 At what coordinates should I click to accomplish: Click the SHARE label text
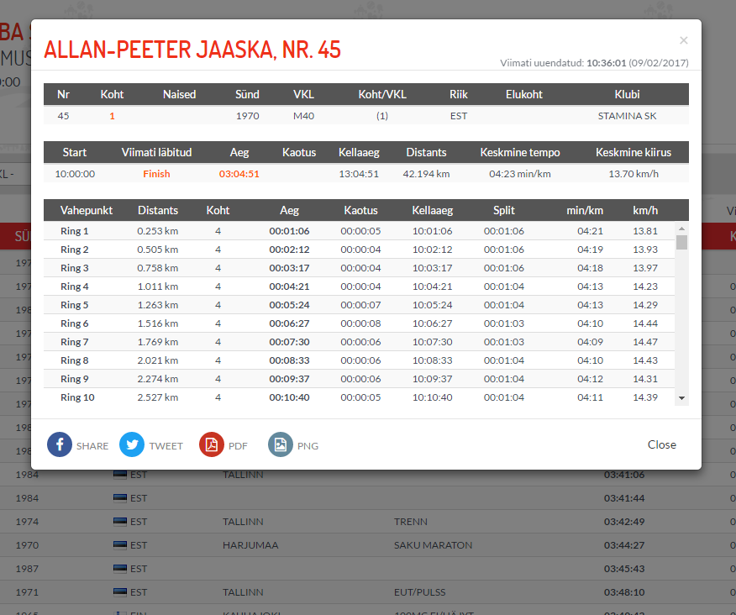pos(92,446)
